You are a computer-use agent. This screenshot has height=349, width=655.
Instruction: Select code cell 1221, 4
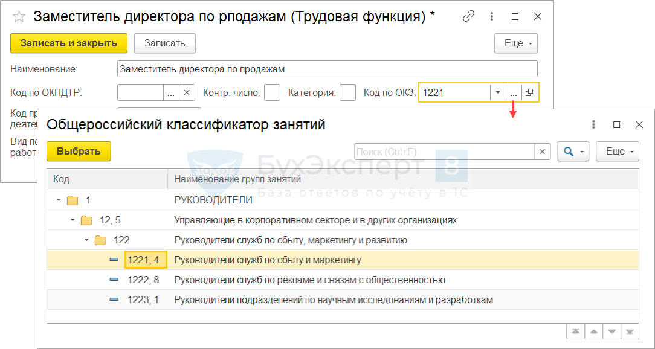[146, 260]
